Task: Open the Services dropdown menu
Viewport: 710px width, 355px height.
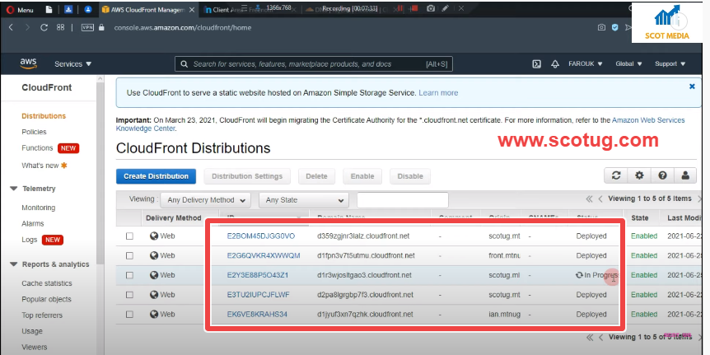Action: (73, 64)
